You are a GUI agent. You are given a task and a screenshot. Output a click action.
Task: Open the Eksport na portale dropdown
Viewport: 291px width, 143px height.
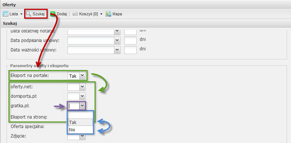(77, 76)
